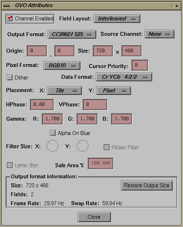Screen dimensions: 183x227
Task: Open the Field Layout Interleaved dropdown
Action: coord(117,19)
